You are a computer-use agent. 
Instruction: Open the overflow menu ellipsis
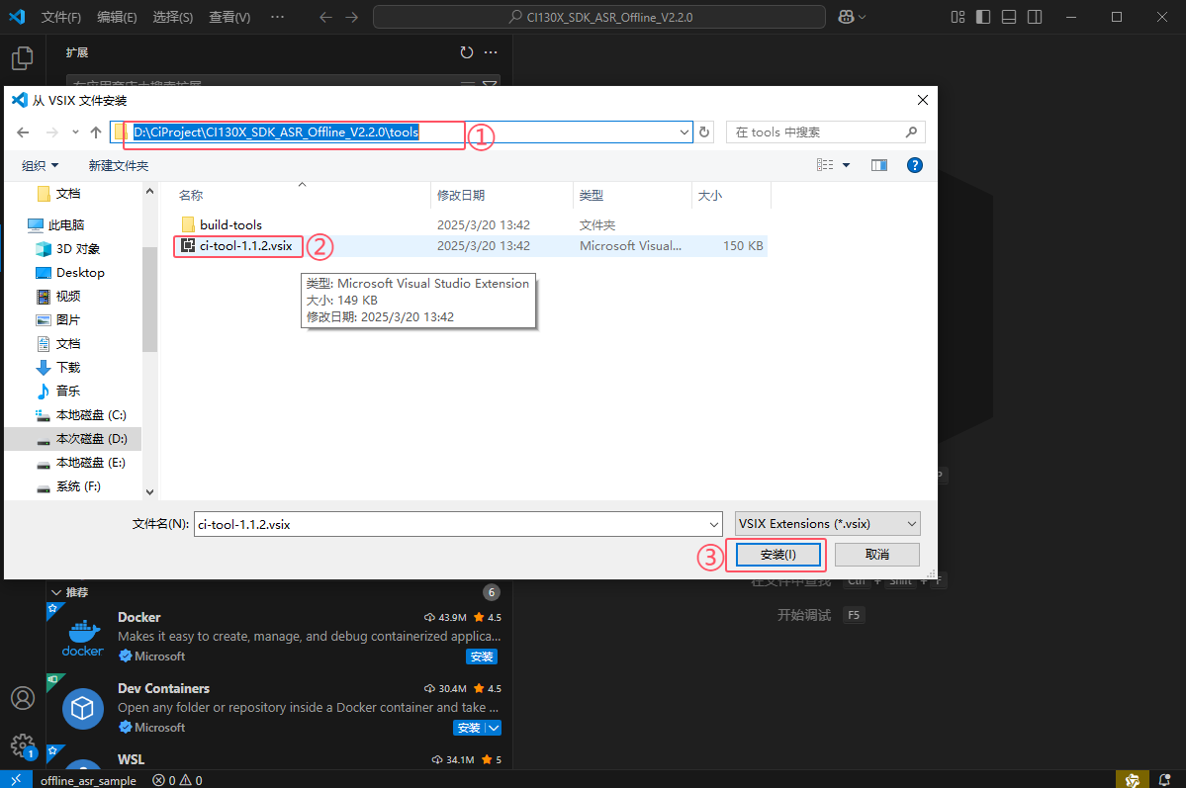click(278, 17)
